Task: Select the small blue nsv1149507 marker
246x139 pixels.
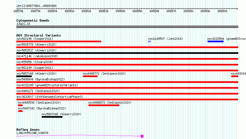Action: click(149, 41)
